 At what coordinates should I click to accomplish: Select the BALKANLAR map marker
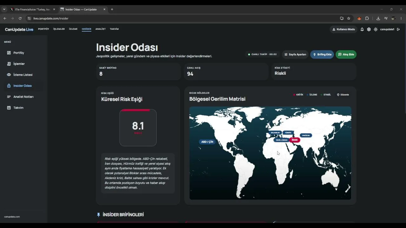pos(275,133)
